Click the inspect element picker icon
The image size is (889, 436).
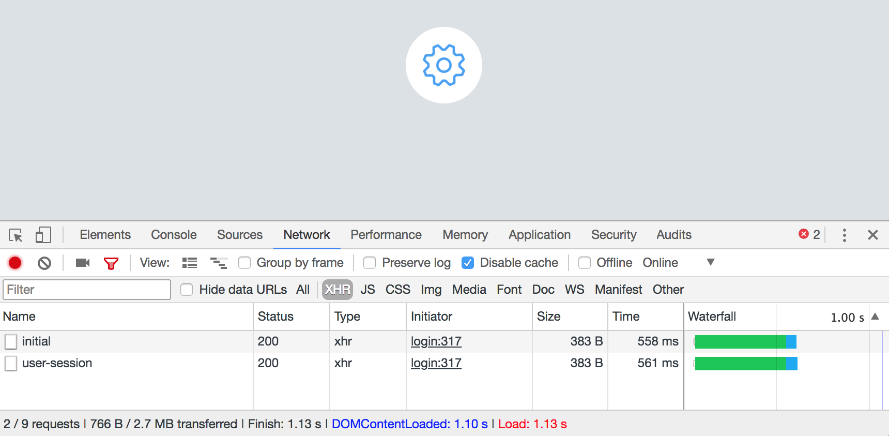[x=16, y=235]
